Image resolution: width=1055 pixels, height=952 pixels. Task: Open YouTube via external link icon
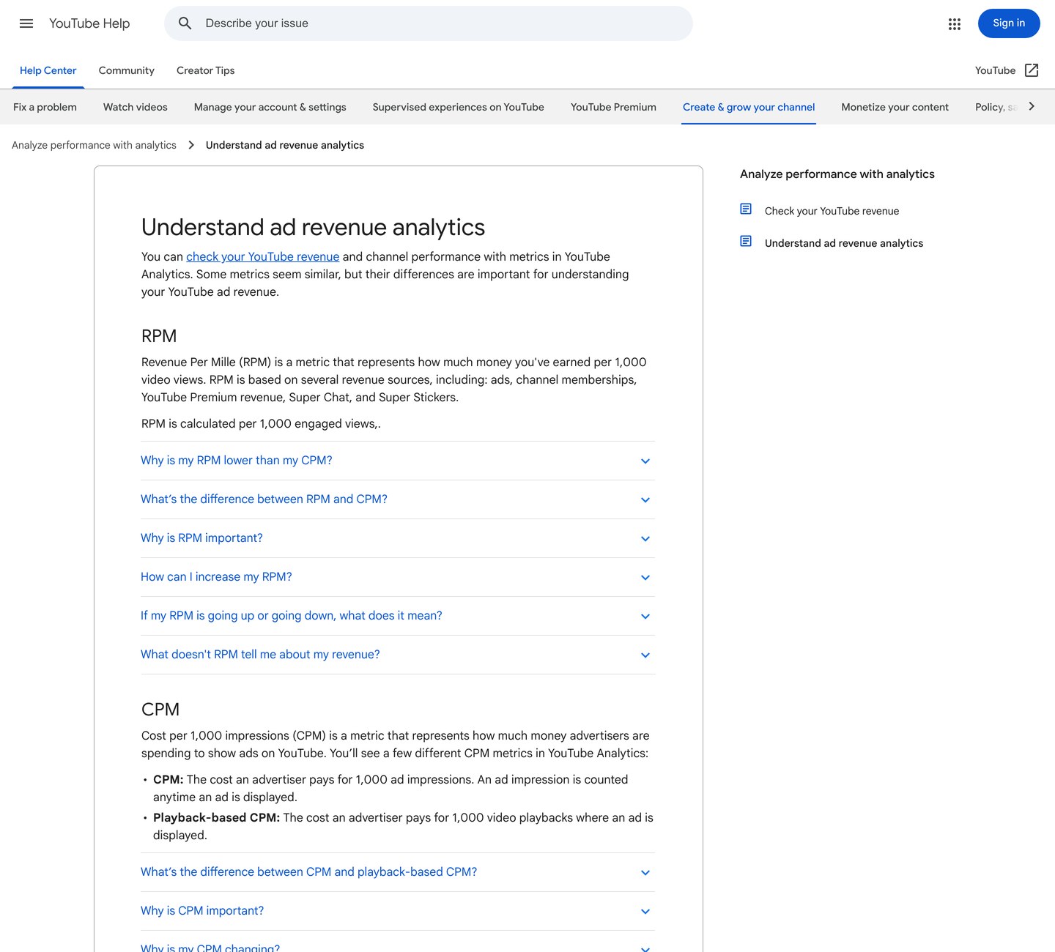click(x=1032, y=70)
